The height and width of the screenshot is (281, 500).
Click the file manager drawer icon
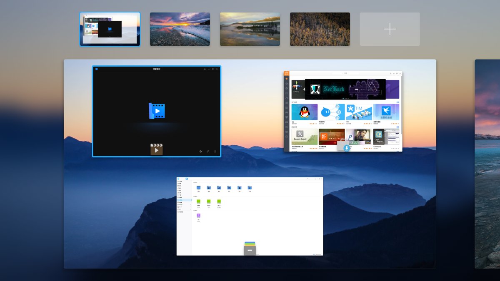250,249
